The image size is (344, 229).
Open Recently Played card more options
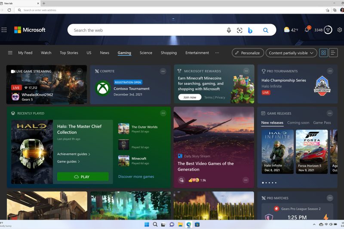click(163, 113)
